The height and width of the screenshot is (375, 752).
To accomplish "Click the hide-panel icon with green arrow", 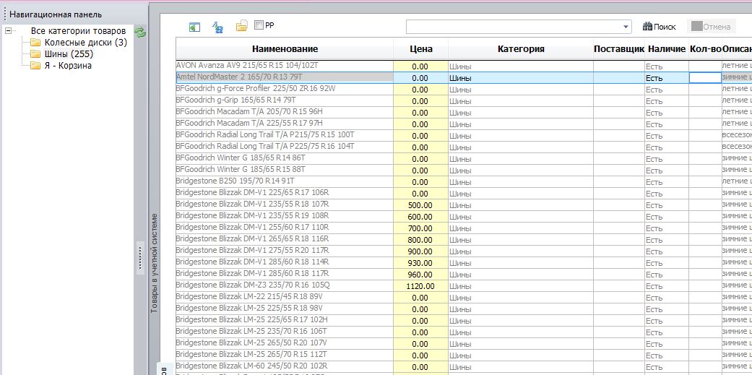I will [x=194, y=27].
